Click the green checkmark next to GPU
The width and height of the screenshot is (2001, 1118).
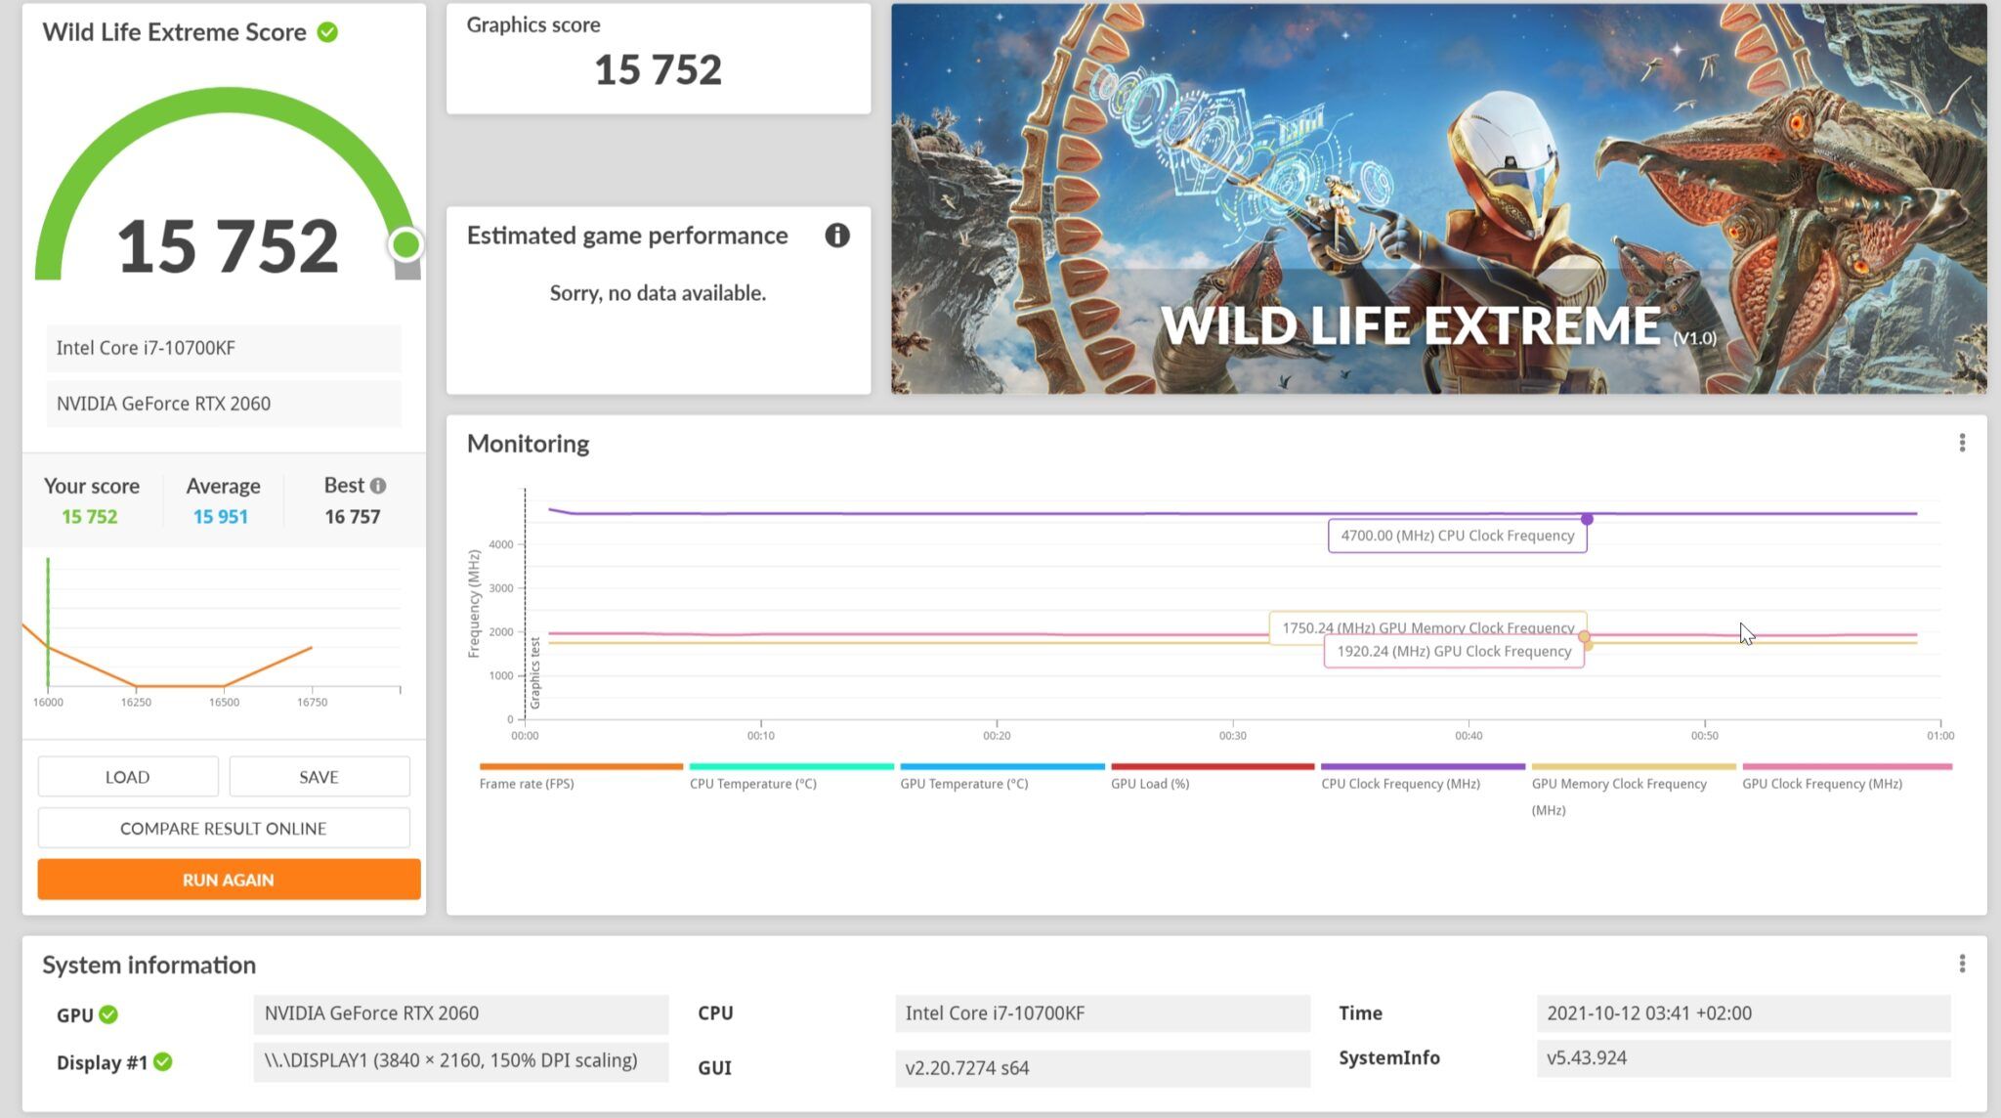(108, 1014)
